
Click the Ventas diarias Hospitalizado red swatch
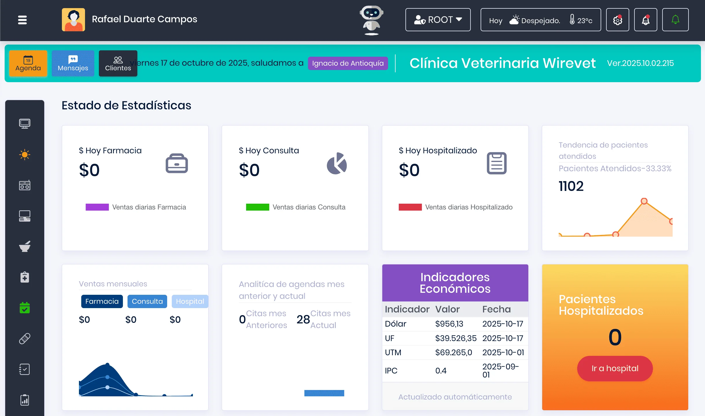tap(410, 207)
